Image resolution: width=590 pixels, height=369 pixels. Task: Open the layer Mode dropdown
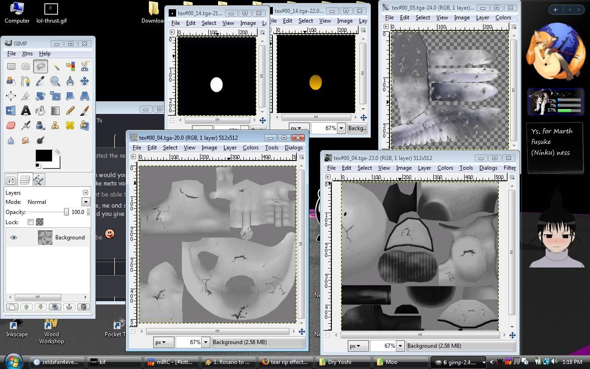[86, 202]
